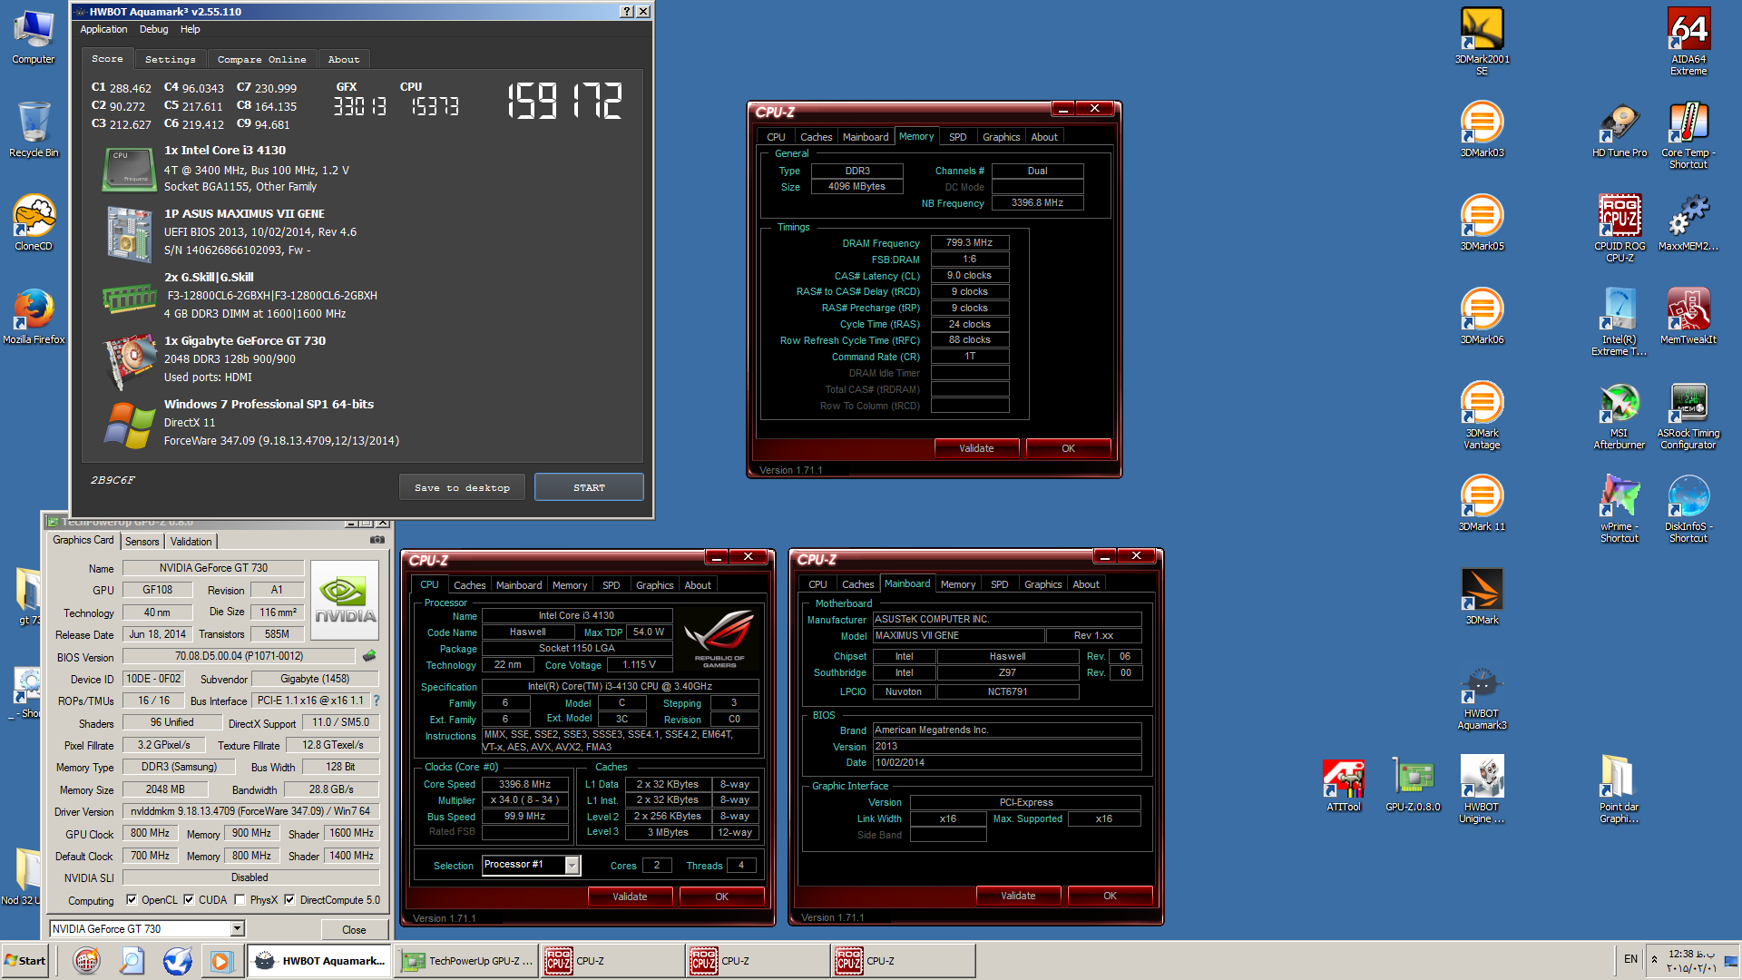Image resolution: width=1742 pixels, height=980 pixels.
Task: Click the GPU-Z screenshot camera icon
Action: click(377, 540)
